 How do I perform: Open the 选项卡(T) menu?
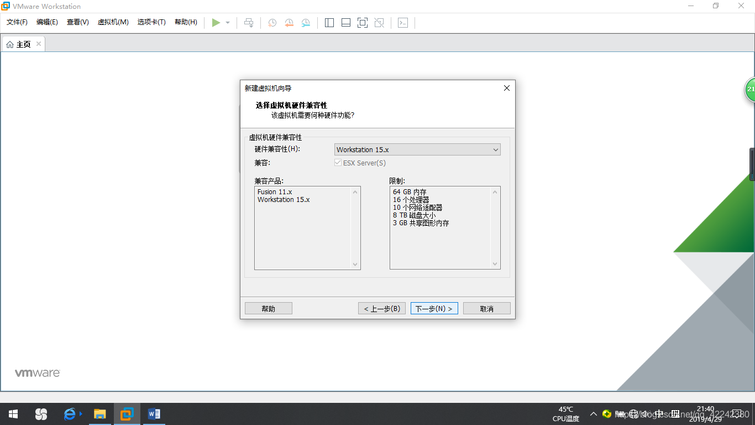[x=151, y=22]
